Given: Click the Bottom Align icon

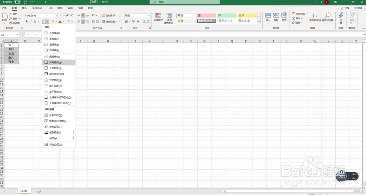Looking at the screenshot, I should [87, 15].
